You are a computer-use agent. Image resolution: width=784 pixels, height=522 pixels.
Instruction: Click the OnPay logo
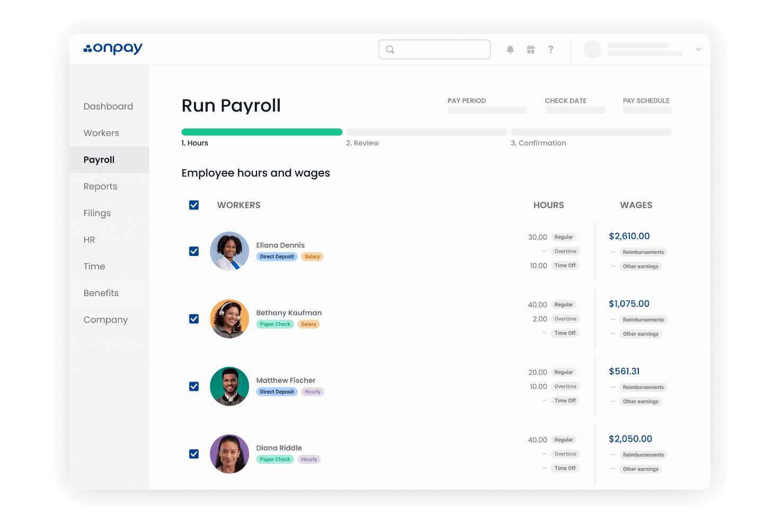[x=113, y=49]
